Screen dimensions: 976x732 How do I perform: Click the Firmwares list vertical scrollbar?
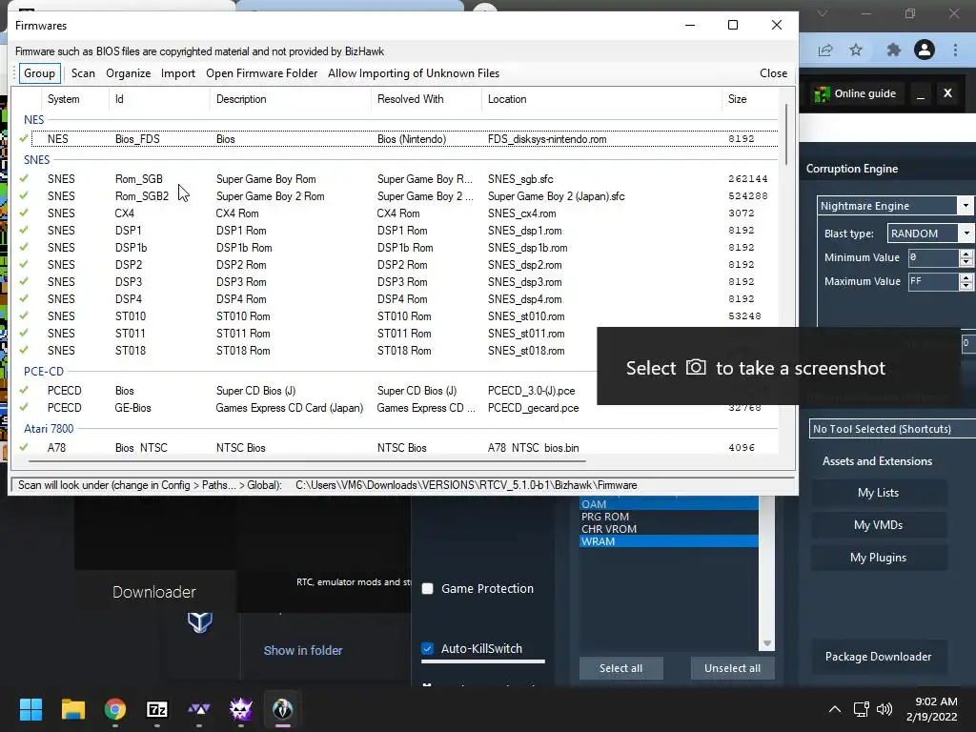pos(786,133)
